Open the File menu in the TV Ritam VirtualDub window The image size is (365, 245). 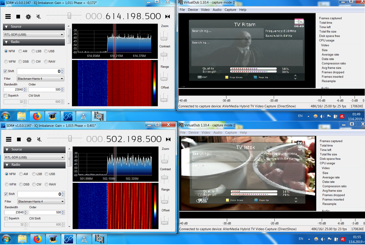182,10
